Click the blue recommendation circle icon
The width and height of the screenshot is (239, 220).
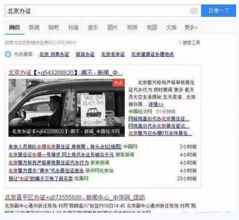pos(8,54)
